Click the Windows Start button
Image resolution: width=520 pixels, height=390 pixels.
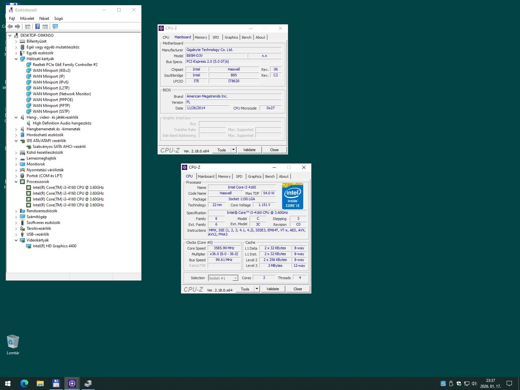[8, 383]
